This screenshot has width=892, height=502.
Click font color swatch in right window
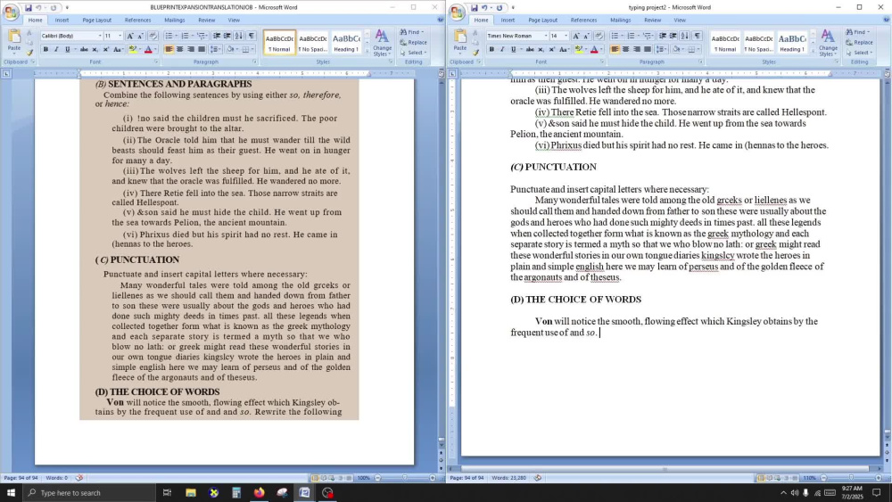point(594,49)
